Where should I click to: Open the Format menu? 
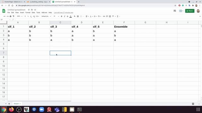click(28, 13)
